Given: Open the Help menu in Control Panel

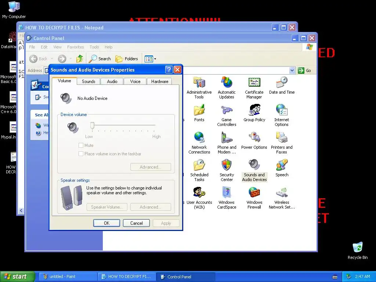Looking at the screenshot, I should click(x=108, y=47).
